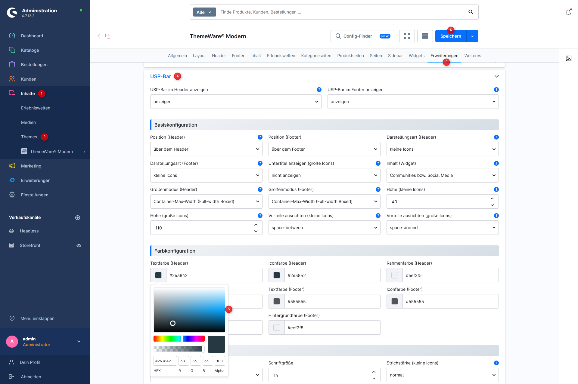Click the alpha transparency slider
This screenshot has width=578, height=384.
pos(179,349)
